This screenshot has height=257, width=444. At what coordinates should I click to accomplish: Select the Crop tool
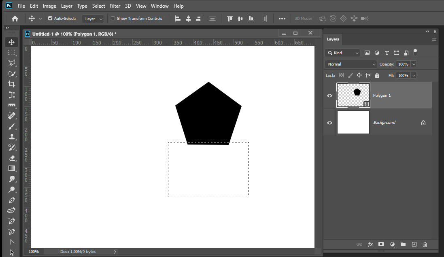click(x=11, y=84)
